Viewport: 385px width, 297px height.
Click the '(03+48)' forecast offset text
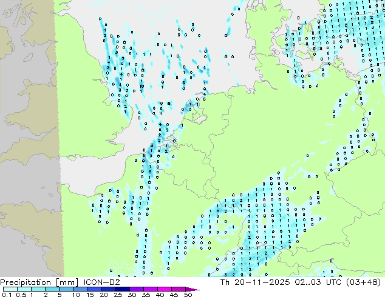(363, 282)
